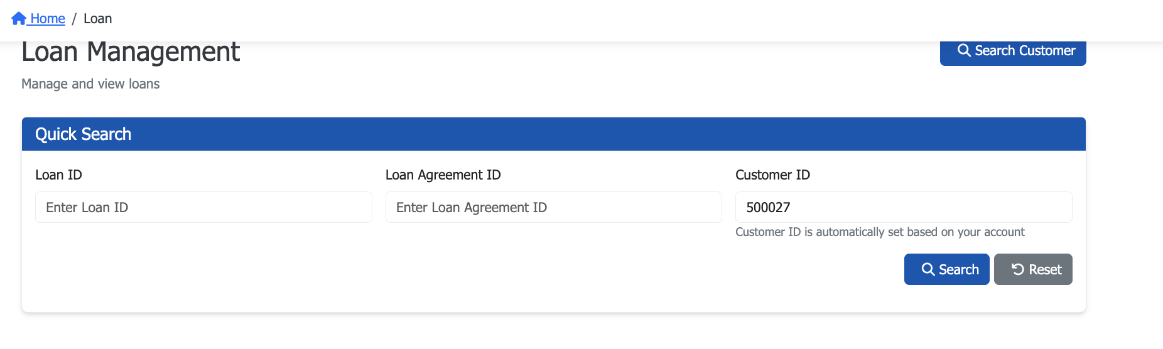The width and height of the screenshot is (1163, 349).
Task: Select the Customer ID field containing 500027
Action: pyautogui.click(x=903, y=207)
